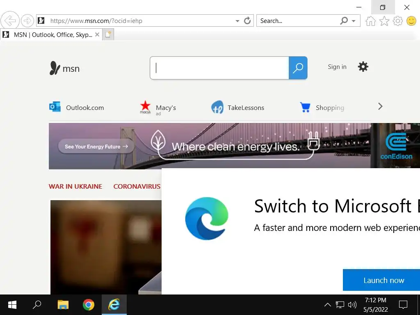
Task: Open the network status tray icon
Action: pyautogui.click(x=340, y=305)
